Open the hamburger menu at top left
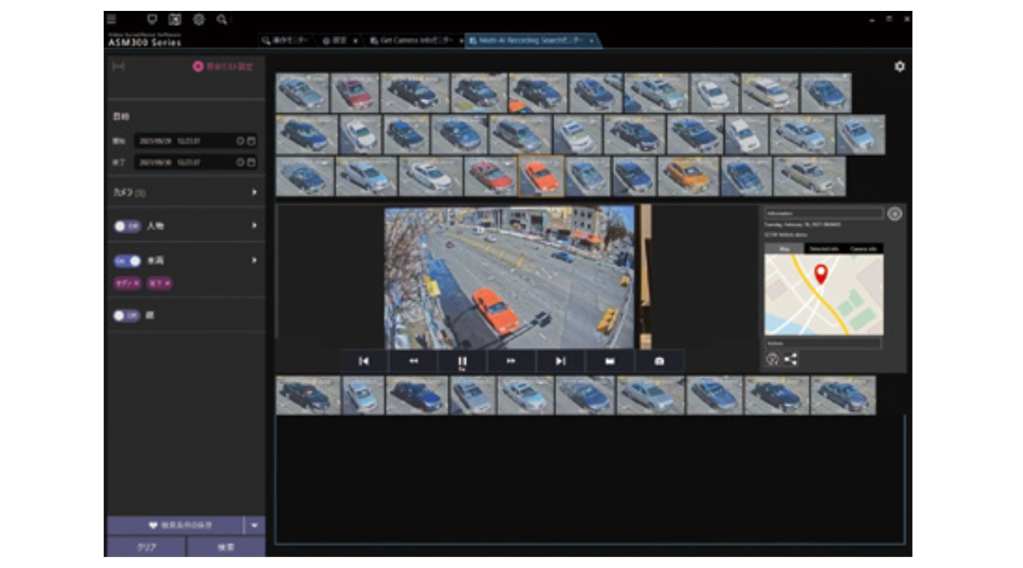This screenshot has width=1023, height=568. 112,19
